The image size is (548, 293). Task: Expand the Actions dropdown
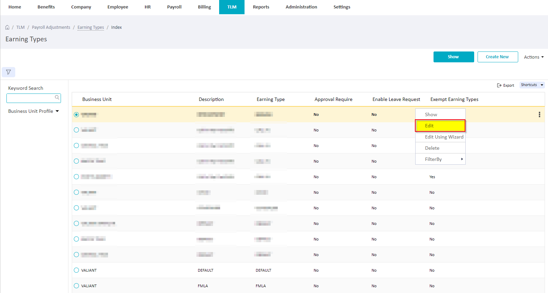pos(534,57)
